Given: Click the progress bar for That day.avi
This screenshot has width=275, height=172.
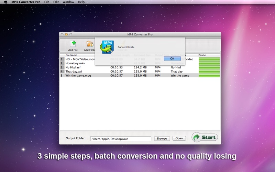Looking at the screenshot, I should 209,72.
